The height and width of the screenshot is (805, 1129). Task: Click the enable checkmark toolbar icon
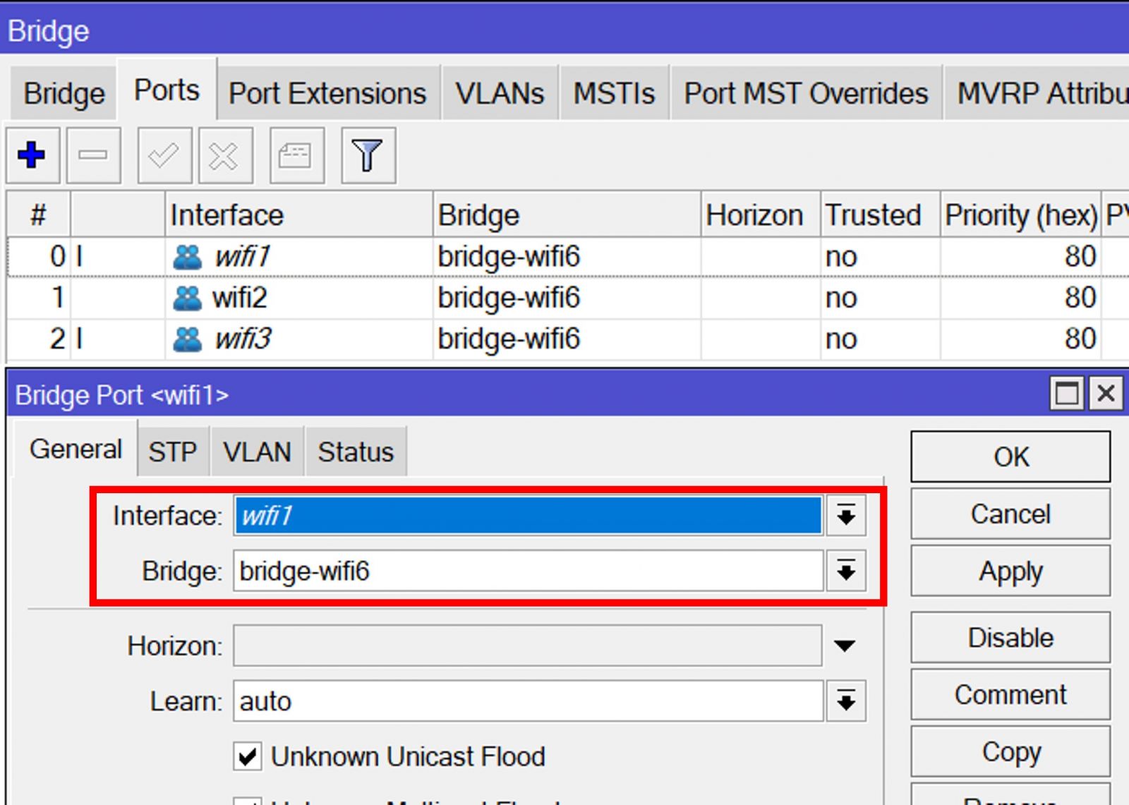(x=164, y=155)
